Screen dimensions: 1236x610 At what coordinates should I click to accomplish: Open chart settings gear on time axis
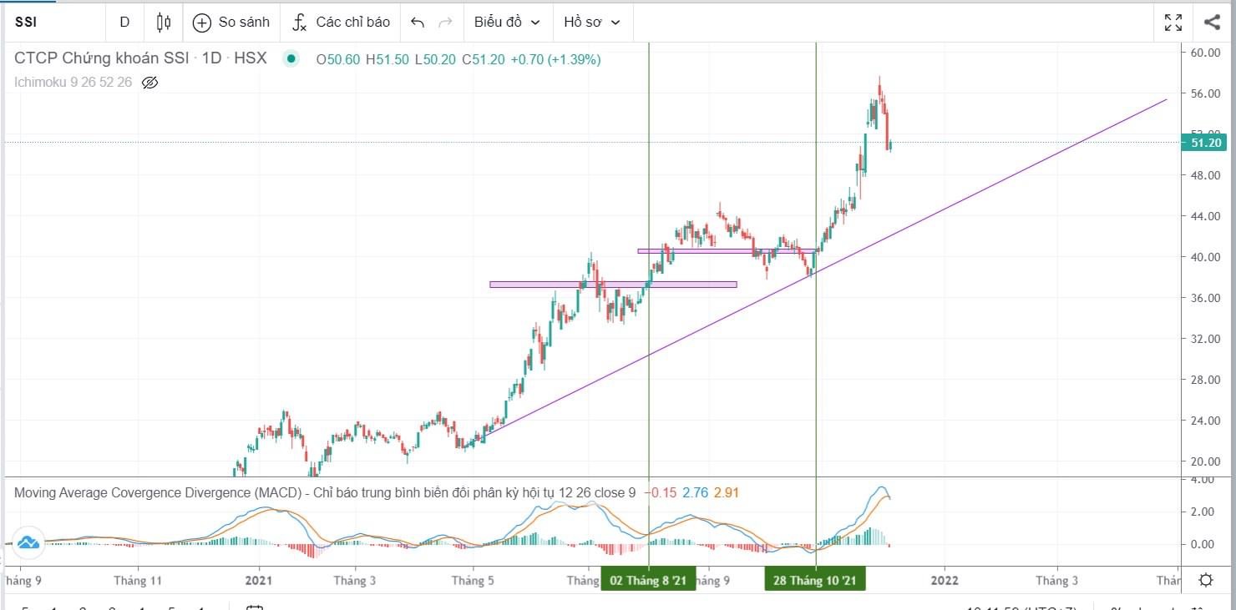[1206, 580]
